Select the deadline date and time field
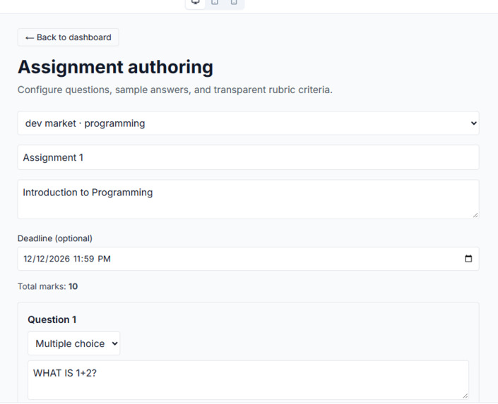Image resolution: width=498 pixels, height=404 pixels. click(x=248, y=259)
